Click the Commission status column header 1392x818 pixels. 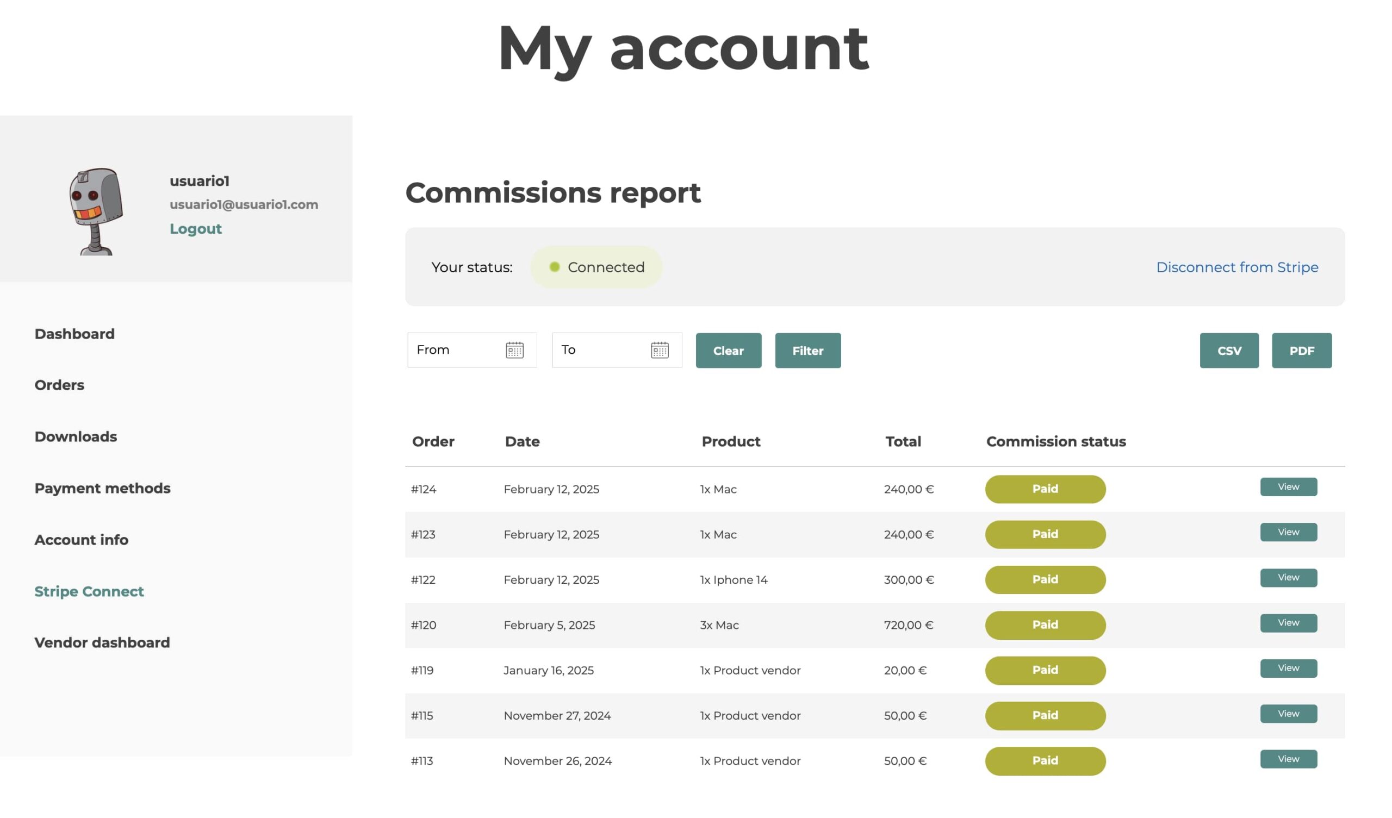1056,442
